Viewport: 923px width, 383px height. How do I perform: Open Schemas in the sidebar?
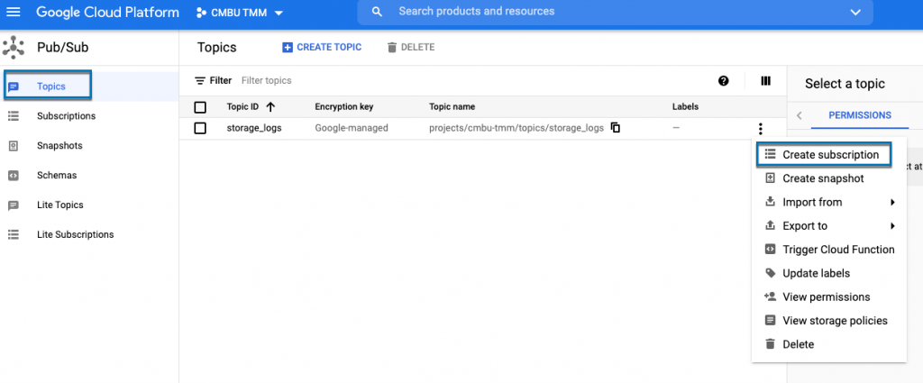[56, 176]
